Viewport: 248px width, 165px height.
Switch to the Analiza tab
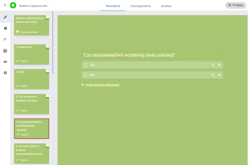pos(166,6)
